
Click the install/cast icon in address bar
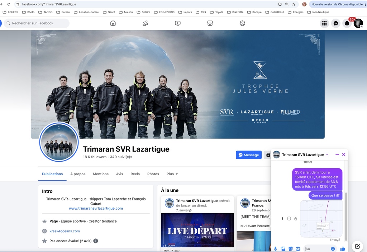(x=280, y=4)
